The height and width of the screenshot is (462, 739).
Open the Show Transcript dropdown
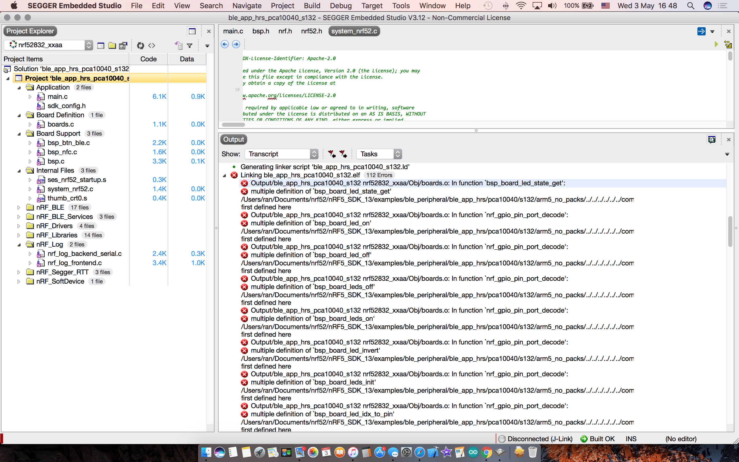281,154
